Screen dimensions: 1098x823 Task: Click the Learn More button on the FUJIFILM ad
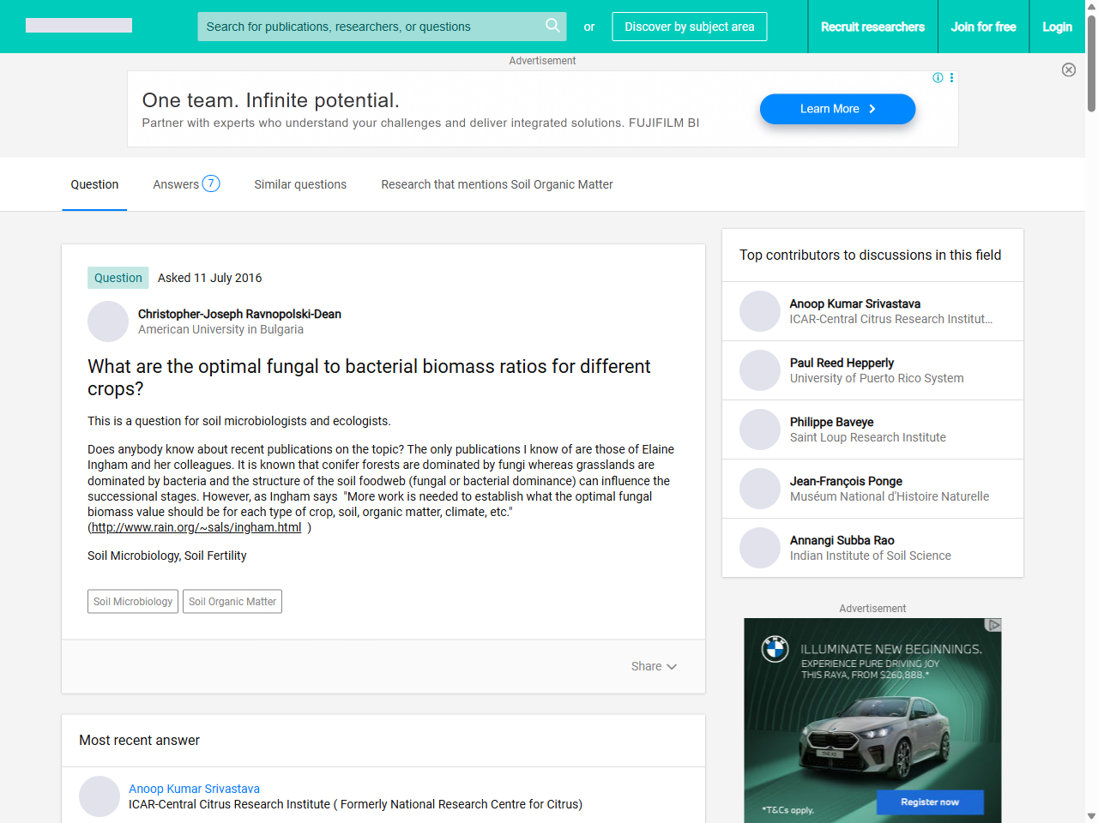837,109
